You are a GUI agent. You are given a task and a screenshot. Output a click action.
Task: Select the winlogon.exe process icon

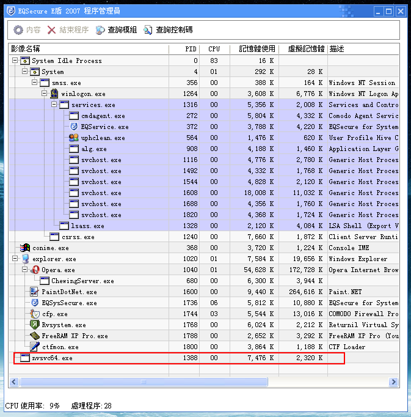coord(54,94)
